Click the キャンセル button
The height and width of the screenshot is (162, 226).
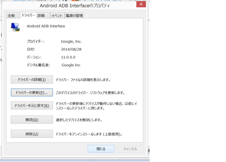click(x=130, y=149)
